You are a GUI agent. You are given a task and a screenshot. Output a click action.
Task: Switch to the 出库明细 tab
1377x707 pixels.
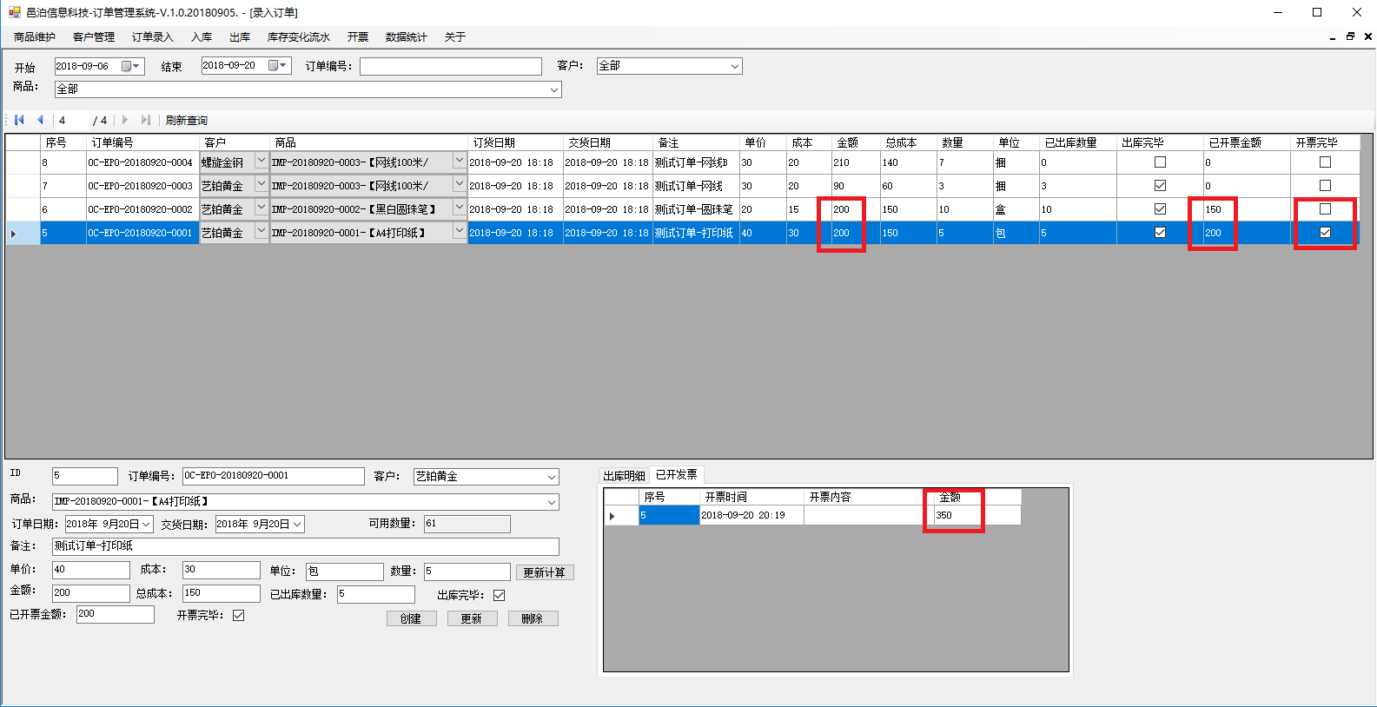tap(624, 476)
